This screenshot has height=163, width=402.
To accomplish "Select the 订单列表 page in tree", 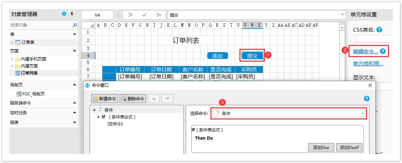I will coord(29,73).
